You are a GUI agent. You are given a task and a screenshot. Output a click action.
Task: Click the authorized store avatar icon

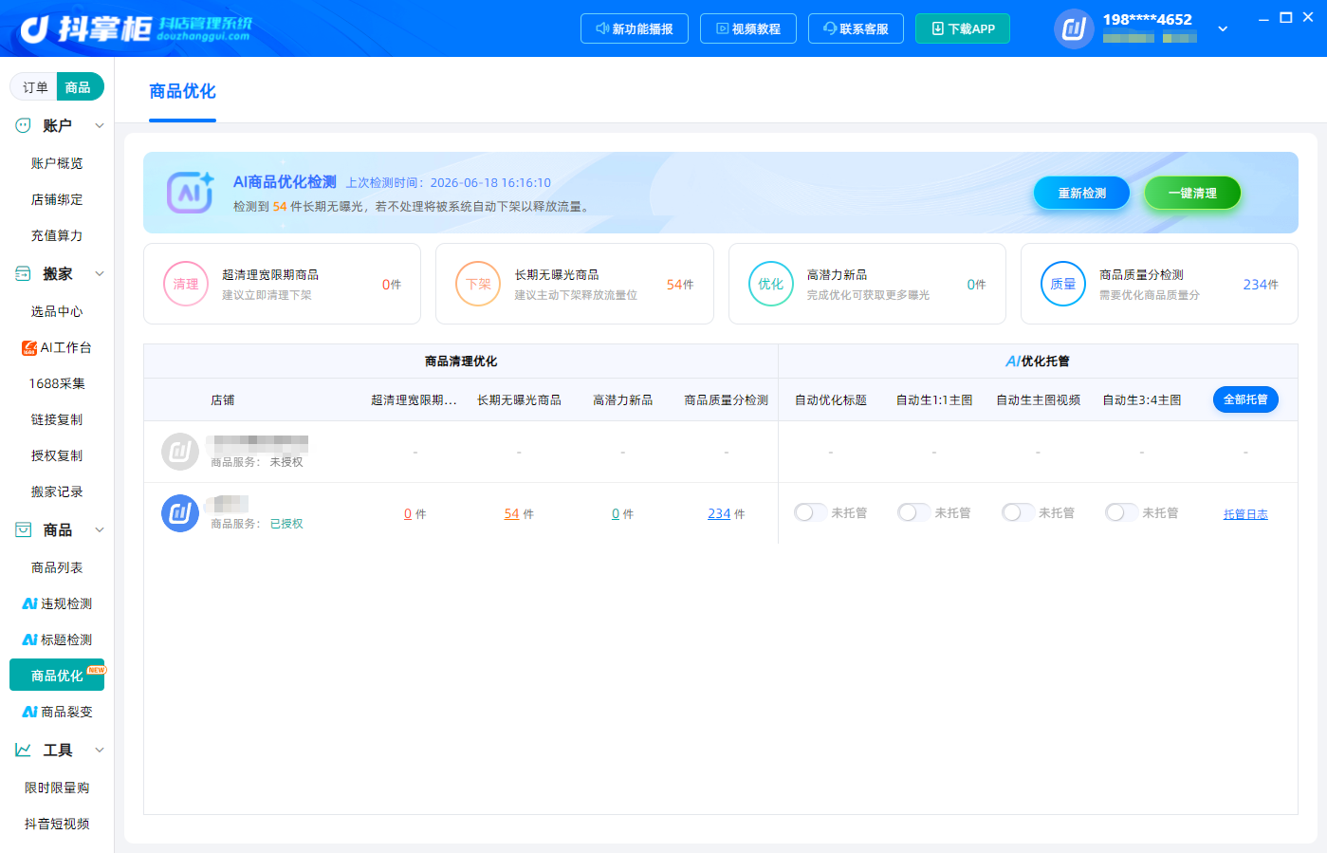(180, 513)
